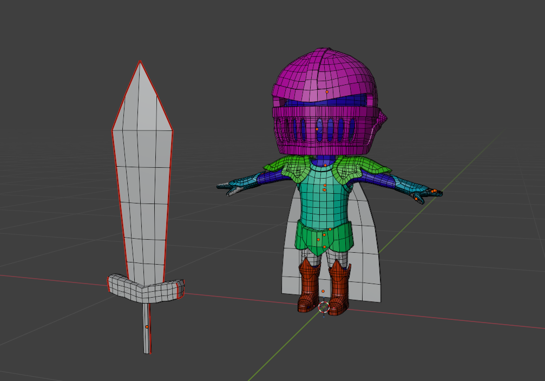The height and width of the screenshot is (381, 545).
Task: Click the 3D cursor at the knight's feet
Action: pyautogui.click(x=324, y=306)
